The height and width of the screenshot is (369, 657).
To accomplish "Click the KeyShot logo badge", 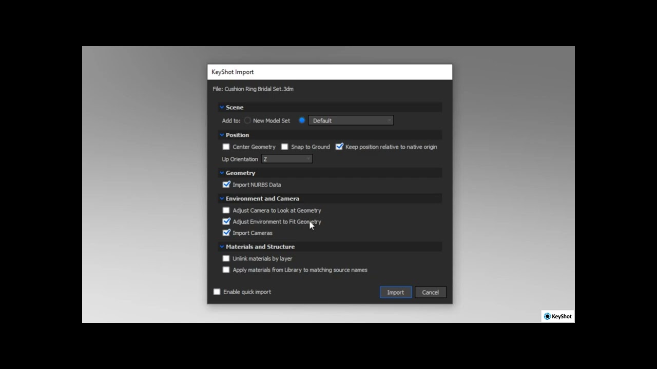I will click(x=557, y=316).
